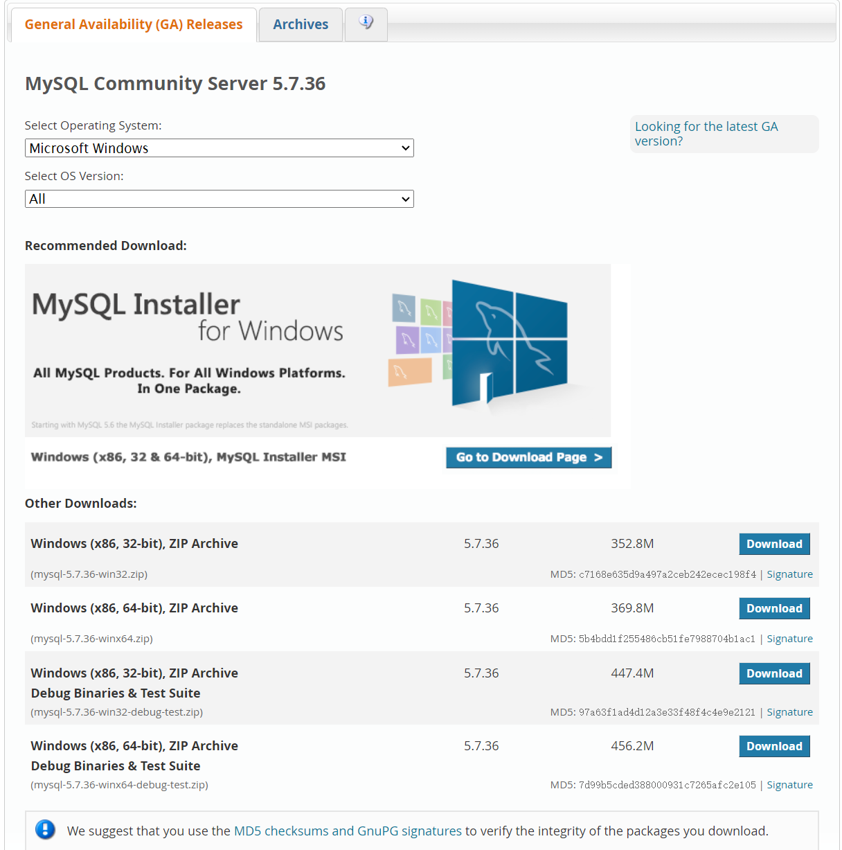The image size is (842, 850).
Task: Click filename text (mysql-5.7.36-winx64.zip)
Action: point(92,639)
